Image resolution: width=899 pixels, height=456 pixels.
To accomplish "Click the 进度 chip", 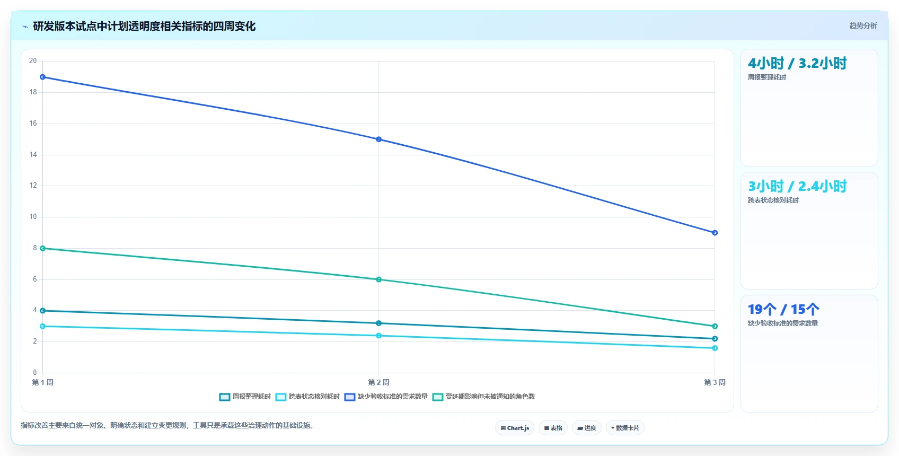I will coord(587,428).
